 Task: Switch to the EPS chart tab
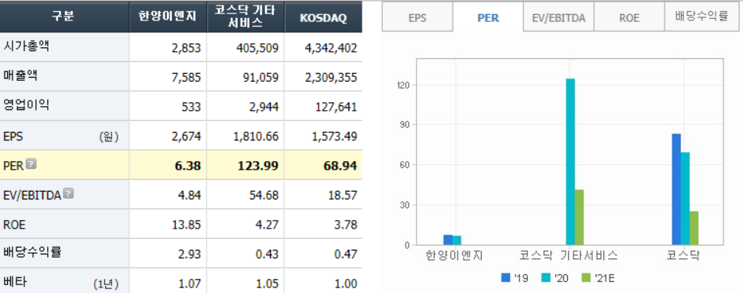coord(417,18)
